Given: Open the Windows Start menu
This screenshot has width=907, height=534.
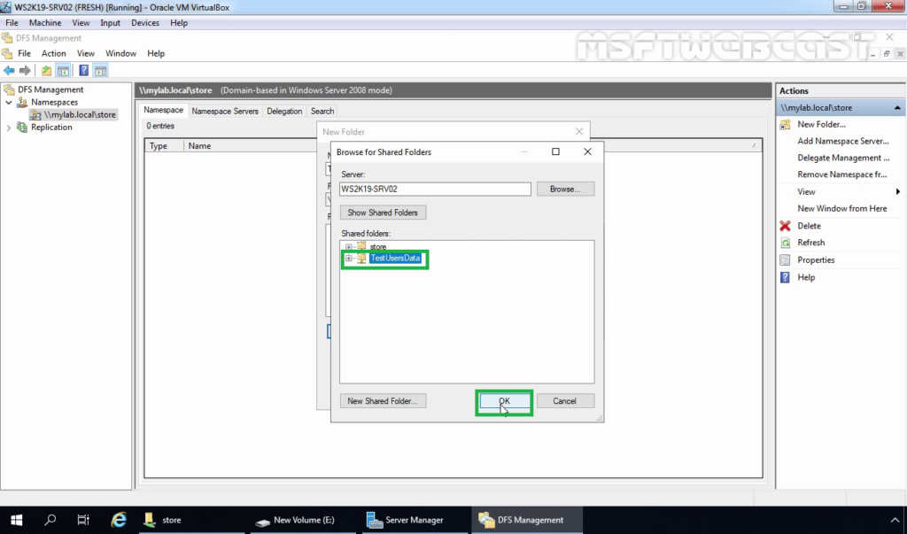Looking at the screenshot, I should coord(16,520).
